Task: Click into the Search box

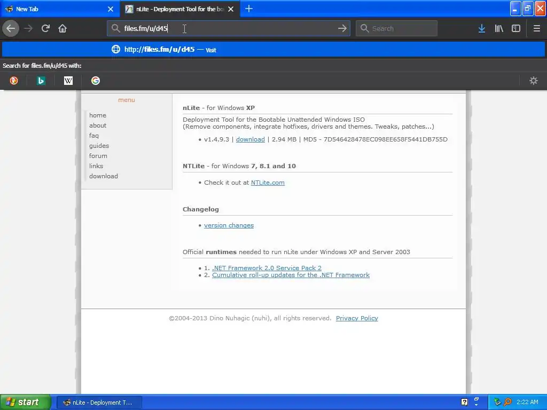Action: click(396, 28)
